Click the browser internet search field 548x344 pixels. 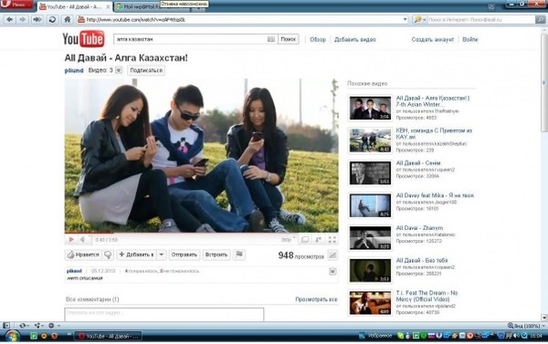481,19
